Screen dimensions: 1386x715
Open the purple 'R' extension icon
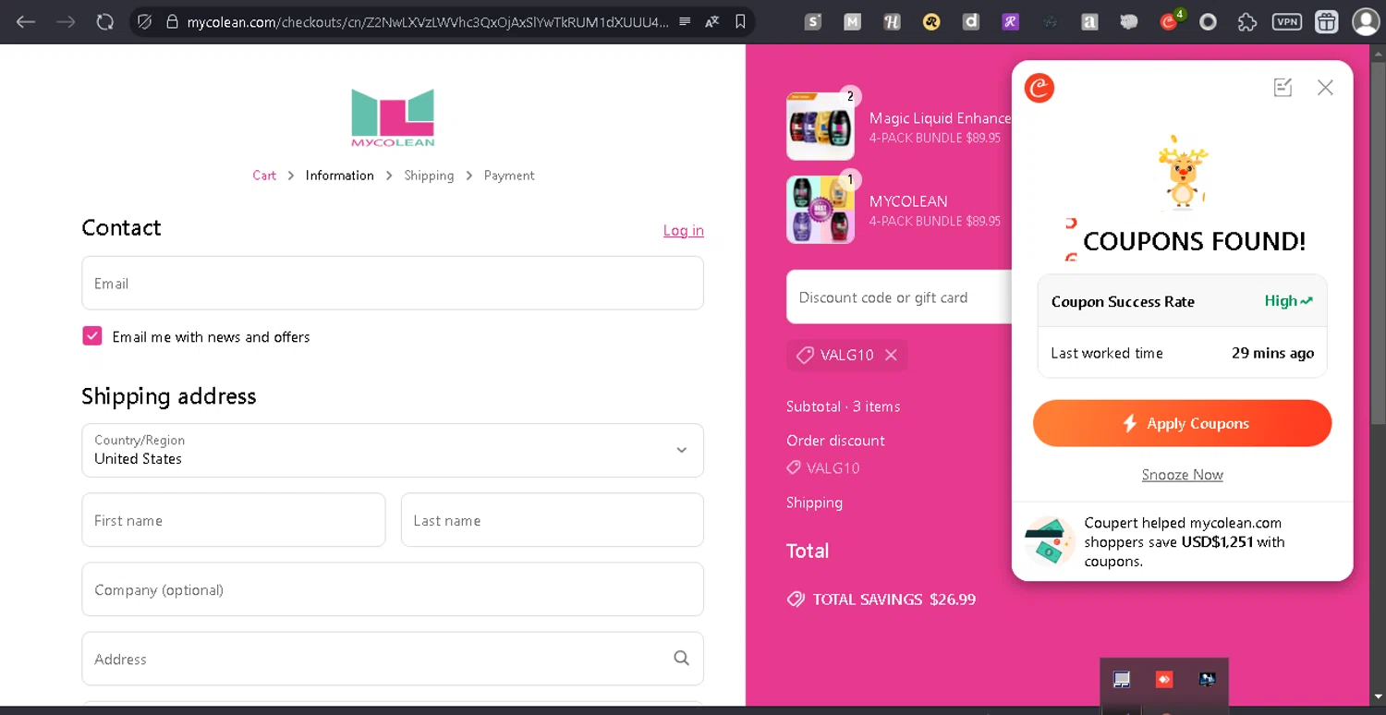[1011, 21]
